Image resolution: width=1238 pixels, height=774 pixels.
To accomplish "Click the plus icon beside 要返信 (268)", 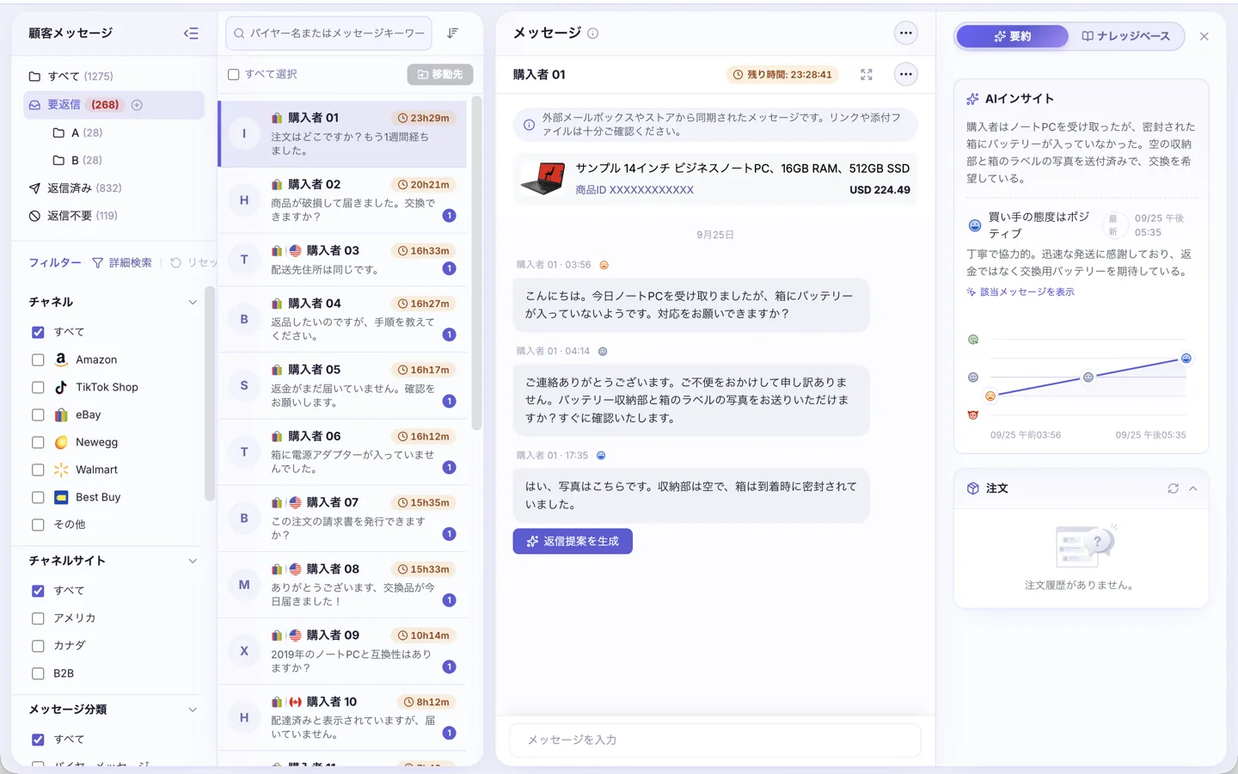I will pos(137,105).
